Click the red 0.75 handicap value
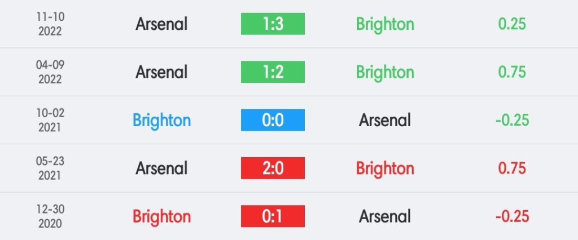This screenshot has height=240, width=578. pyautogui.click(x=512, y=168)
